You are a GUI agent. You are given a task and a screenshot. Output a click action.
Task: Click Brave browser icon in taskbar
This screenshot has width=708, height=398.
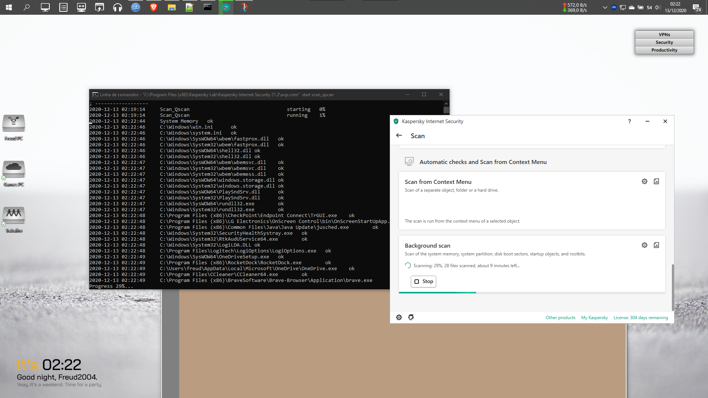pos(154,7)
